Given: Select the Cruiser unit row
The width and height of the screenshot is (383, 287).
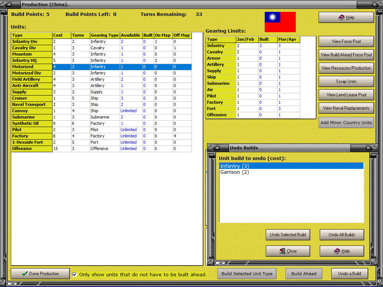Looking at the screenshot, I should 101,99.
